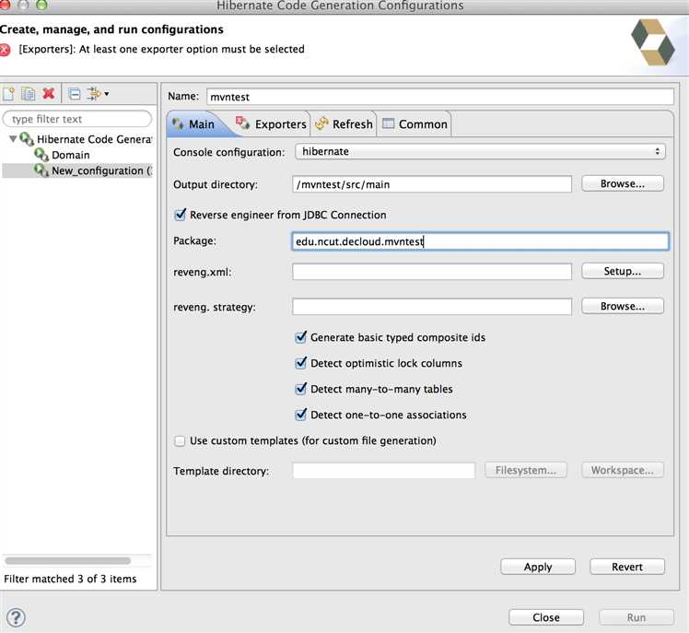Screen dimensions: 689x633
Task: Collapse Hibernate Code Generation tree node
Action: click(x=13, y=139)
